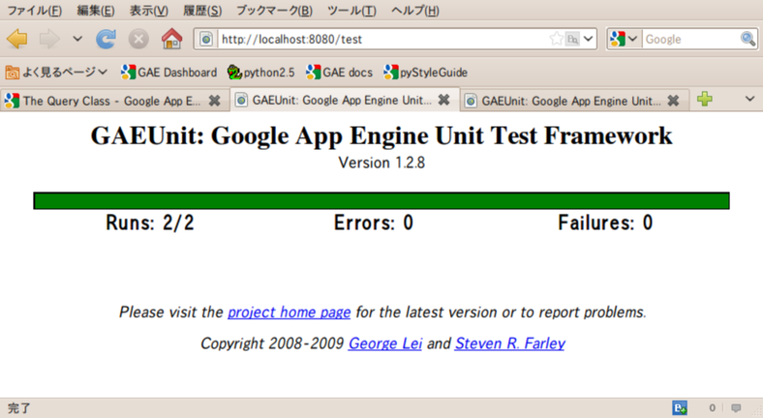Click the Google search input field
Screen dimensions: 763x418
(x=691, y=39)
